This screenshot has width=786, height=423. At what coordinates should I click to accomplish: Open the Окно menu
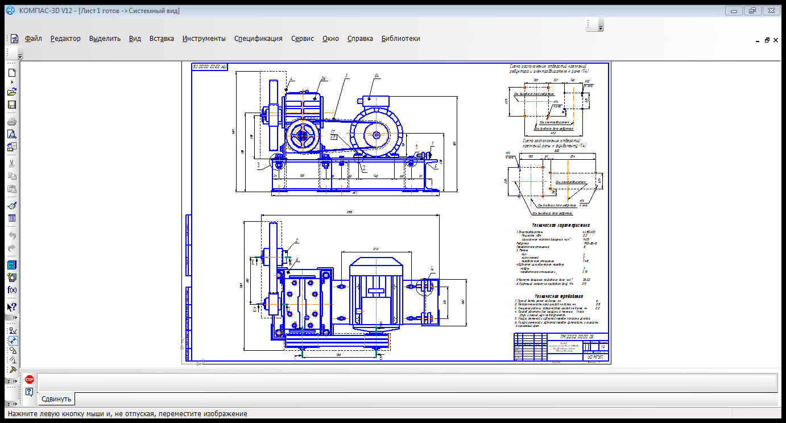[330, 39]
